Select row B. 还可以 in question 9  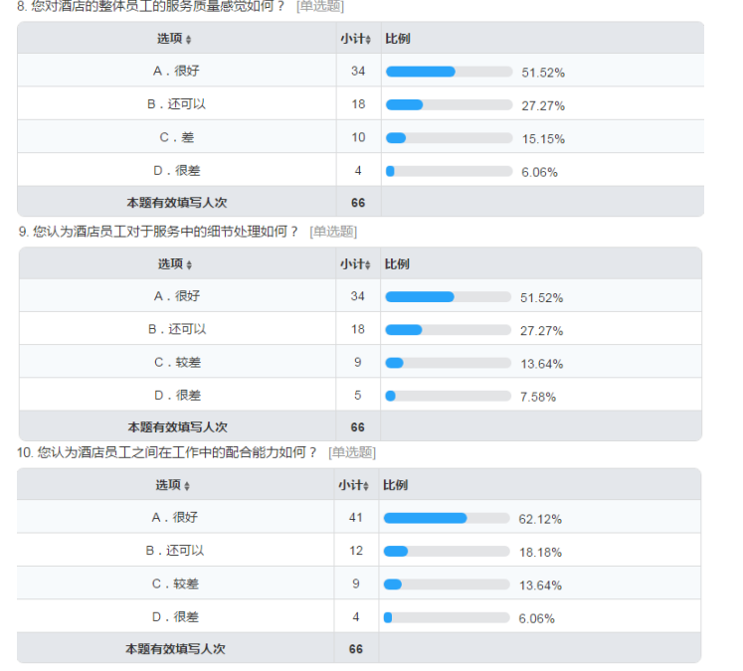(361, 329)
